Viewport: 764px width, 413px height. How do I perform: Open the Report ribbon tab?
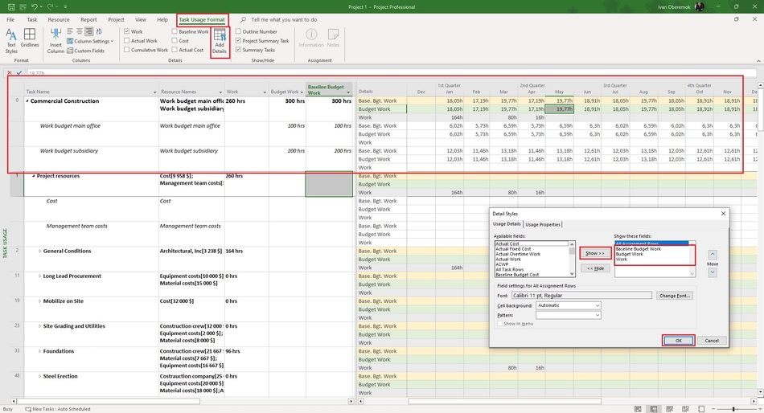click(88, 19)
